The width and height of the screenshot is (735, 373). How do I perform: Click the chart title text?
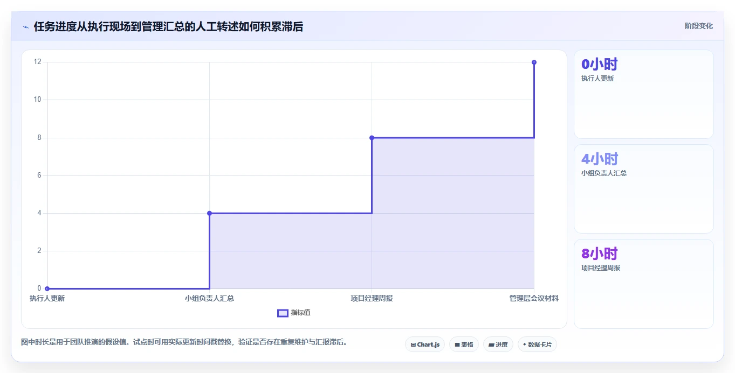tap(168, 27)
